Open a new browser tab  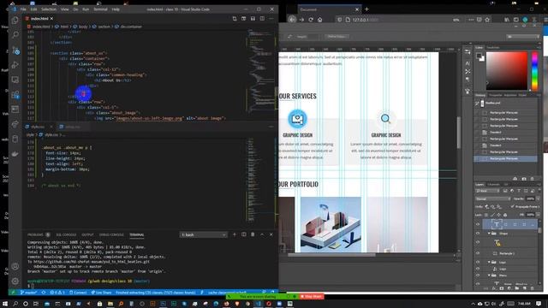366,9
